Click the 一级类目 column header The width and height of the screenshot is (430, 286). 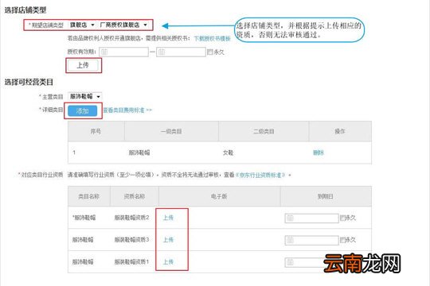pos(171,131)
